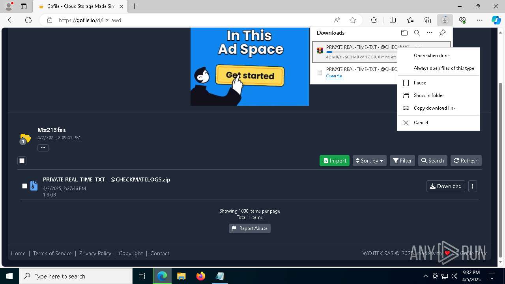This screenshot has width=505, height=284.
Task: View site information lock icon
Action: 49,20
